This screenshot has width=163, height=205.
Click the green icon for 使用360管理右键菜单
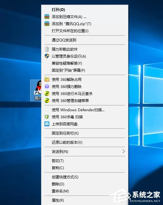click(47, 101)
